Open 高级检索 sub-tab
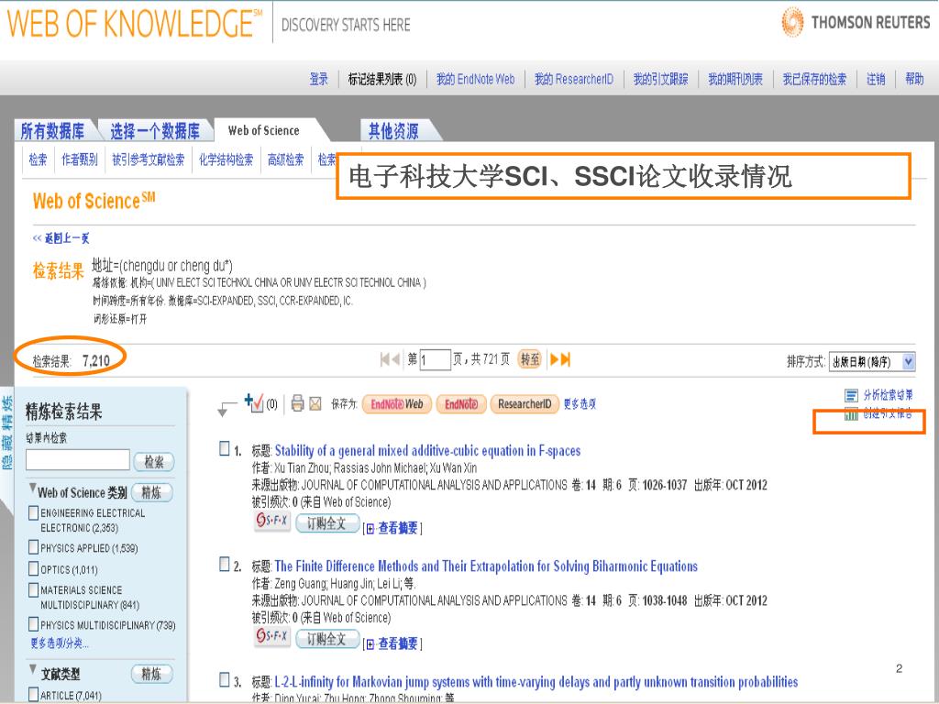The width and height of the screenshot is (939, 704). (286, 159)
